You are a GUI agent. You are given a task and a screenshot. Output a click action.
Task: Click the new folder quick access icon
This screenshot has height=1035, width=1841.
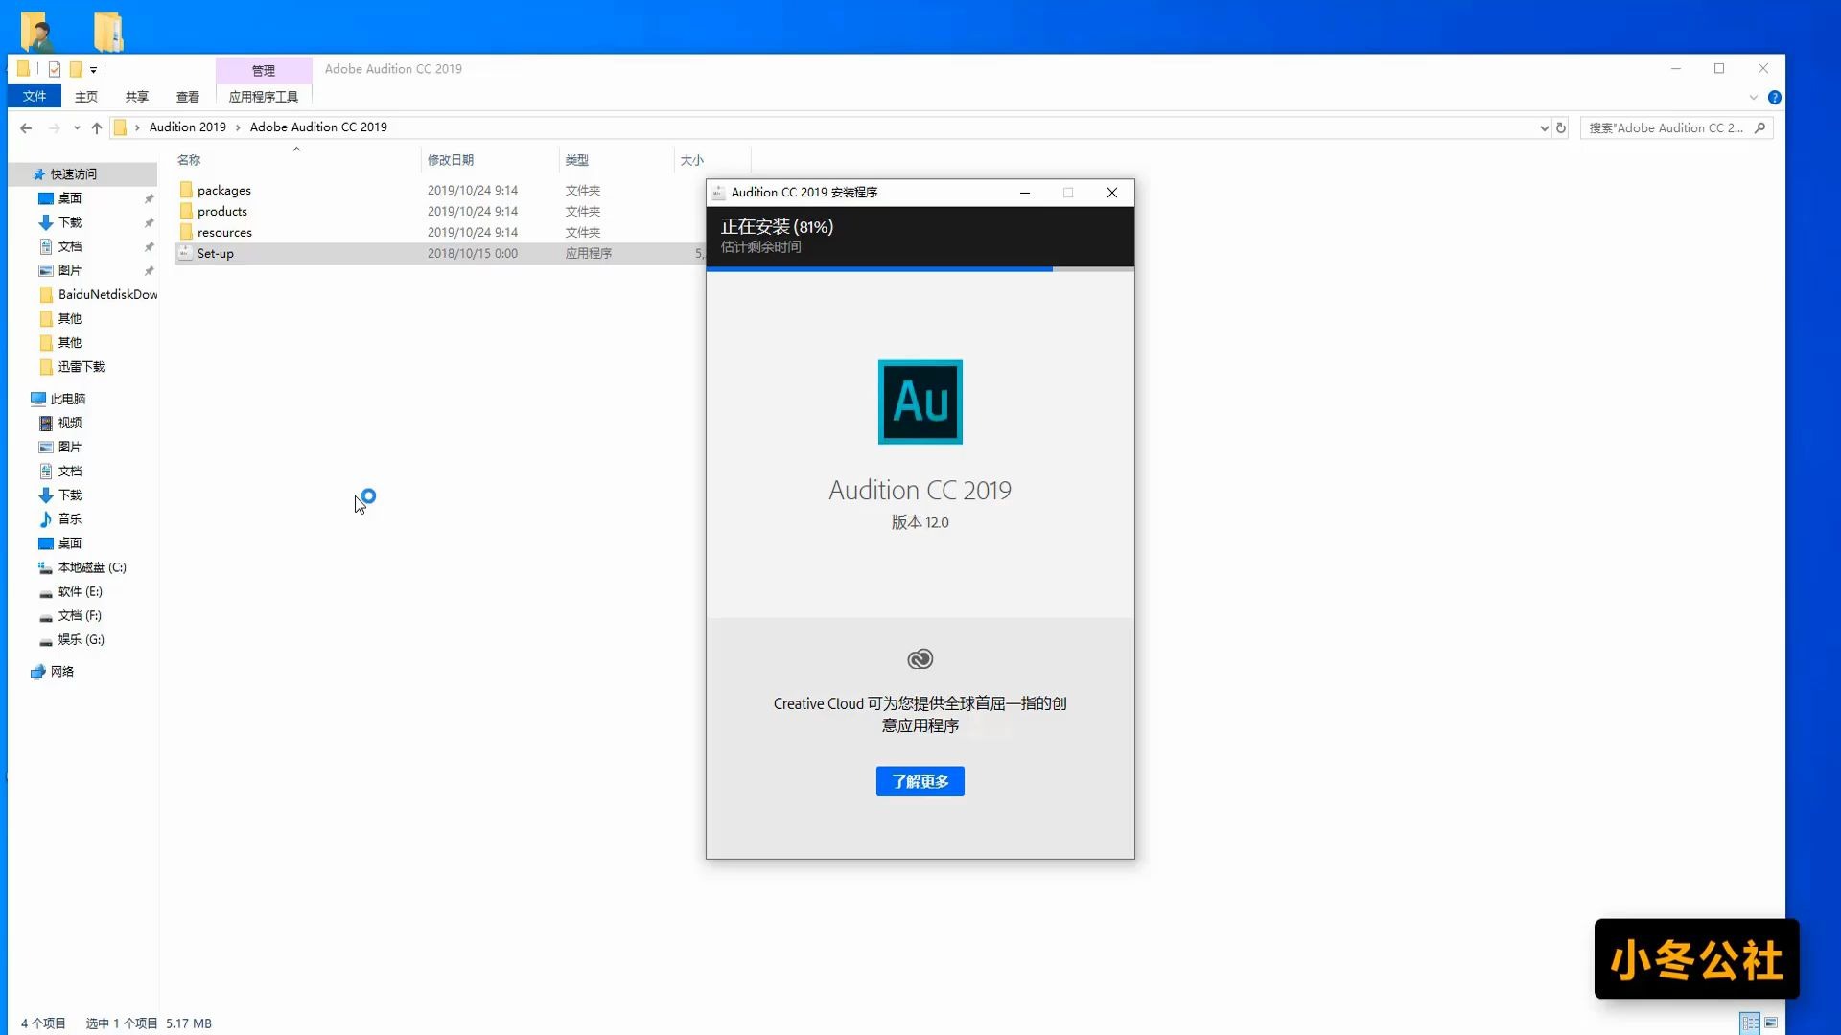tap(76, 69)
